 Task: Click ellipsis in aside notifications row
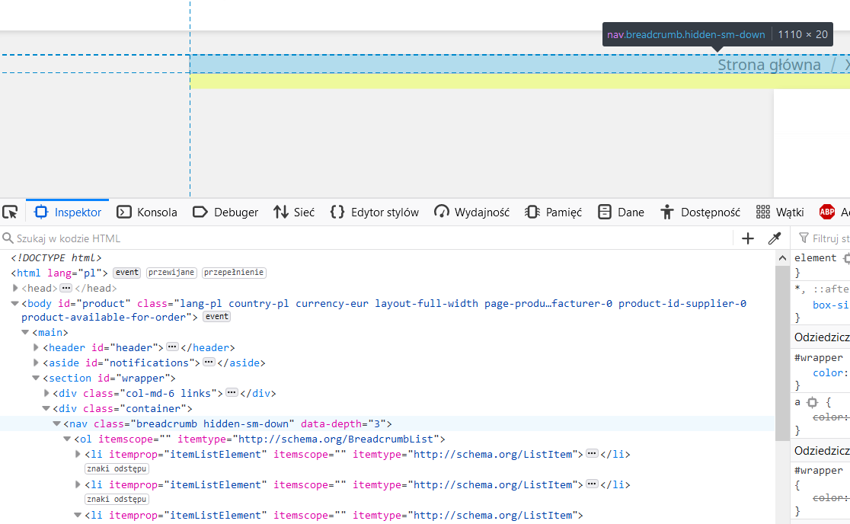[209, 362]
